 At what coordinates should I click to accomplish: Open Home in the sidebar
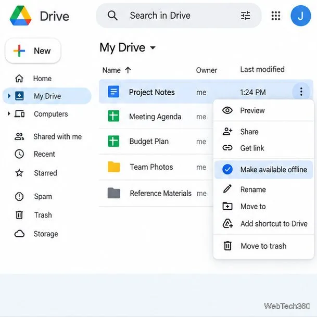click(x=42, y=79)
